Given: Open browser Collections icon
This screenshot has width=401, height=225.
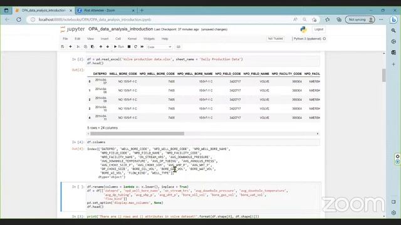Looking at the screenshot, I should (339, 19).
